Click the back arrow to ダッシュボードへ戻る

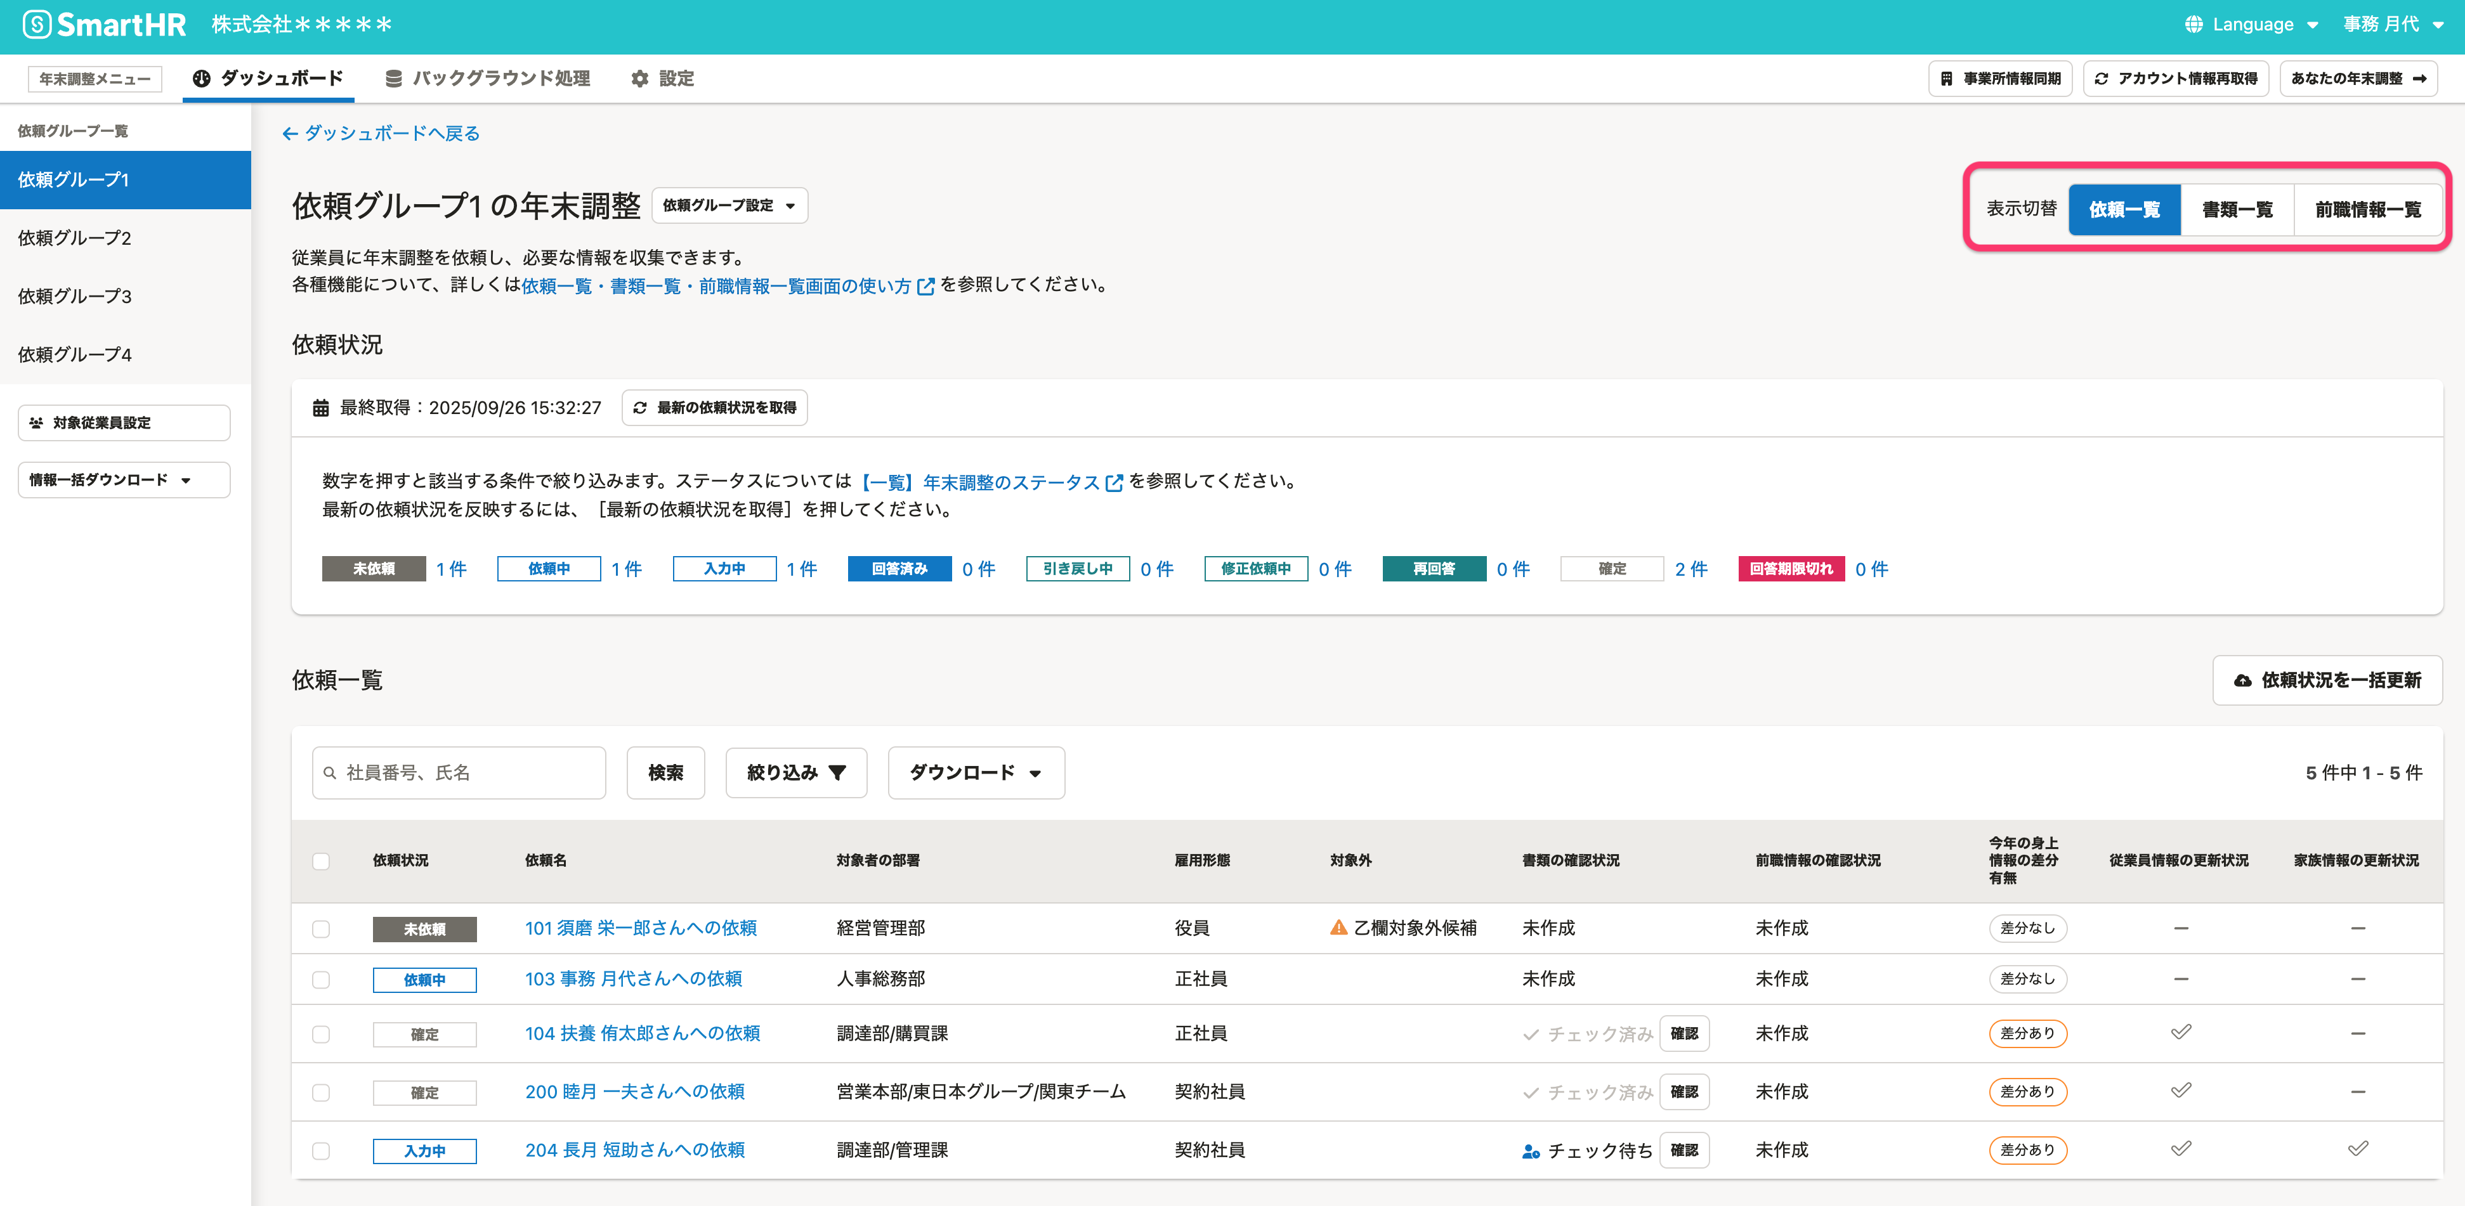point(290,134)
